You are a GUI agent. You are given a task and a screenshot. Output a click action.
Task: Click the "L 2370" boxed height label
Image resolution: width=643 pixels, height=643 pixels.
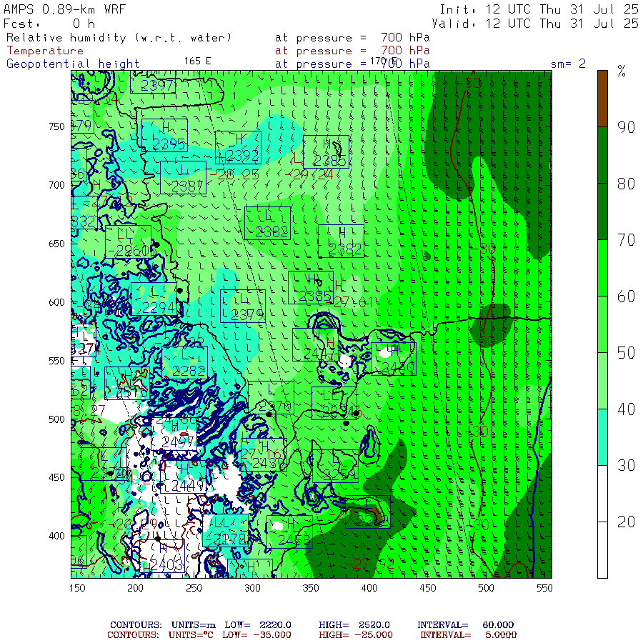pyautogui.click(x=271, y=398)
